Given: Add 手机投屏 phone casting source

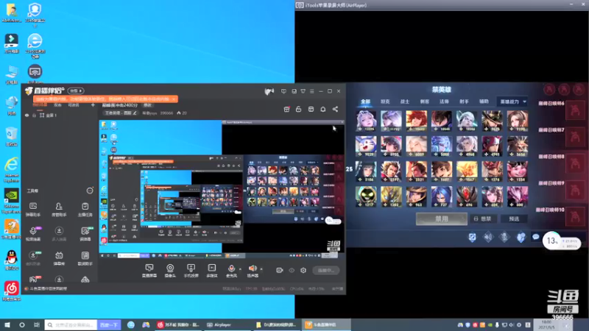Looking at the screenshot, I should pos(191,270).
